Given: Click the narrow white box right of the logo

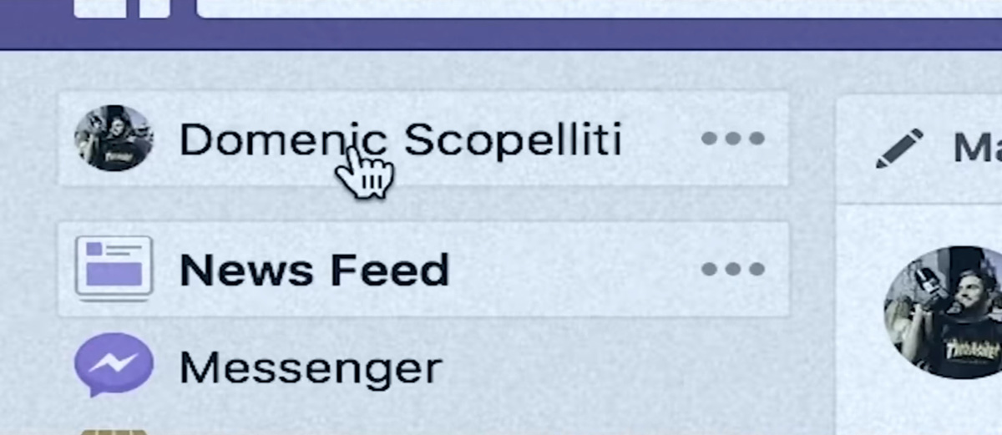Looking at the screenshot, I should tap(154, 8).
